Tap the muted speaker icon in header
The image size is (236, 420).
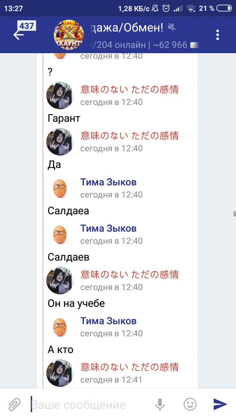pos(171,27)
